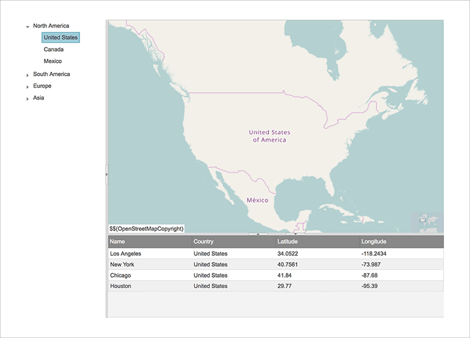Click the left panel collapse arrow handle
This screenshot has width=470, height=338.
107,174
